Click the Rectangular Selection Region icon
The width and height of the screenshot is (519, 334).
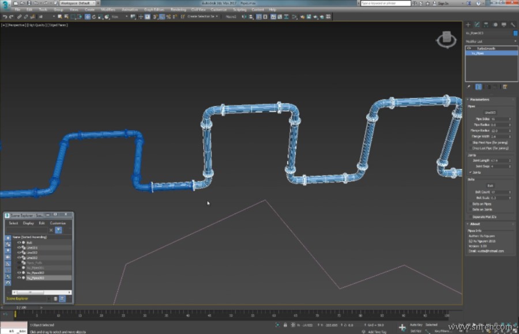73,17
